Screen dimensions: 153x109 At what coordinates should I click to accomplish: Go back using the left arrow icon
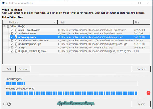(x=4, y=104)
